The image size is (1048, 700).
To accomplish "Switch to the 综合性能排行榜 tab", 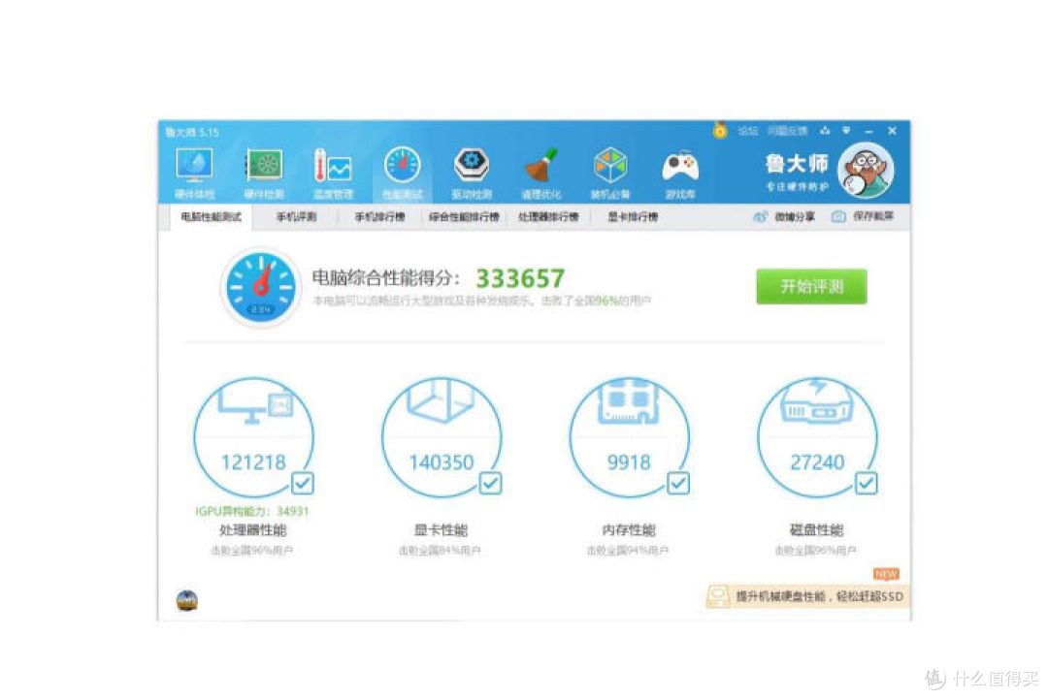I will (464, 217).
